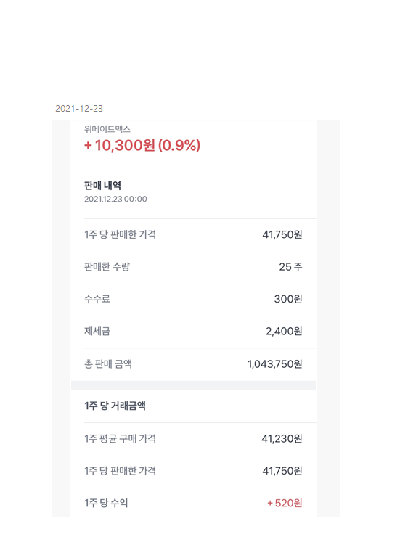
Task: Click the 1주 당 거래금액 section heading
Action: coord(115,406)
